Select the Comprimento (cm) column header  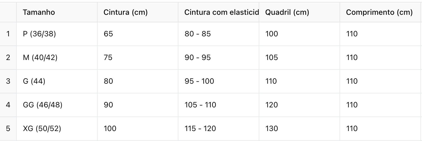[x=381, y=12]
